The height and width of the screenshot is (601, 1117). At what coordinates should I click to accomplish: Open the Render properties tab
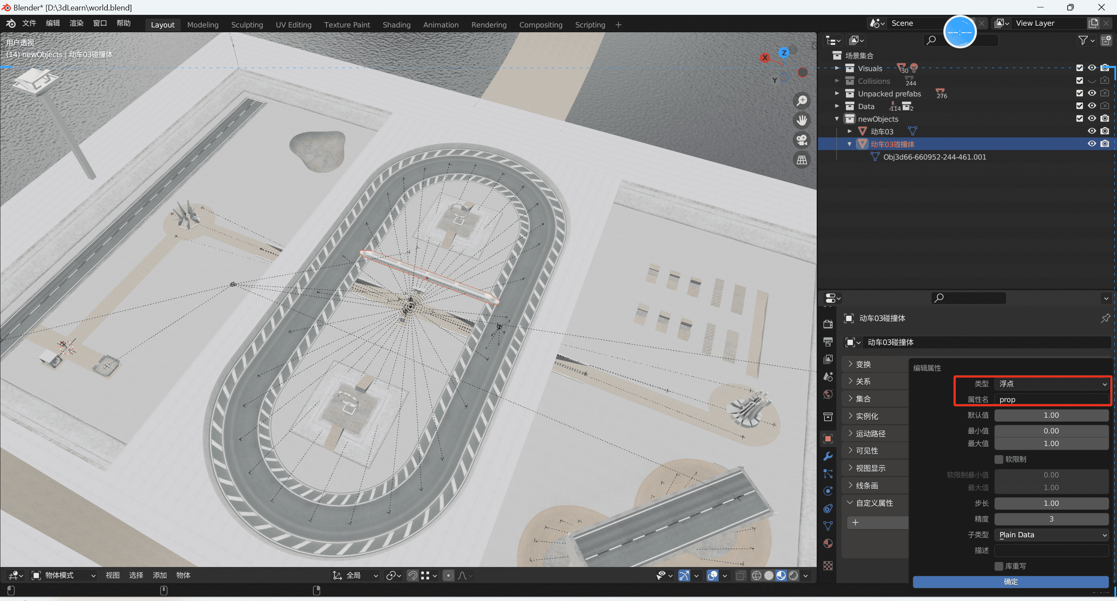pos(828,324)
